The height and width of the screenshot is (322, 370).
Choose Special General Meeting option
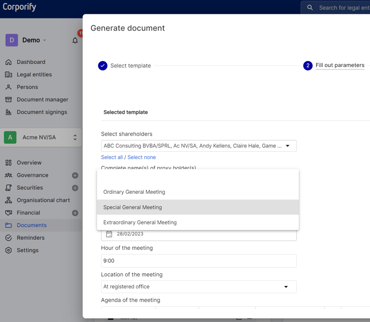click(198, 207)
